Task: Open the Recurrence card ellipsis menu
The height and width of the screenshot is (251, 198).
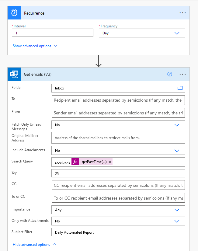Action: 182,12
